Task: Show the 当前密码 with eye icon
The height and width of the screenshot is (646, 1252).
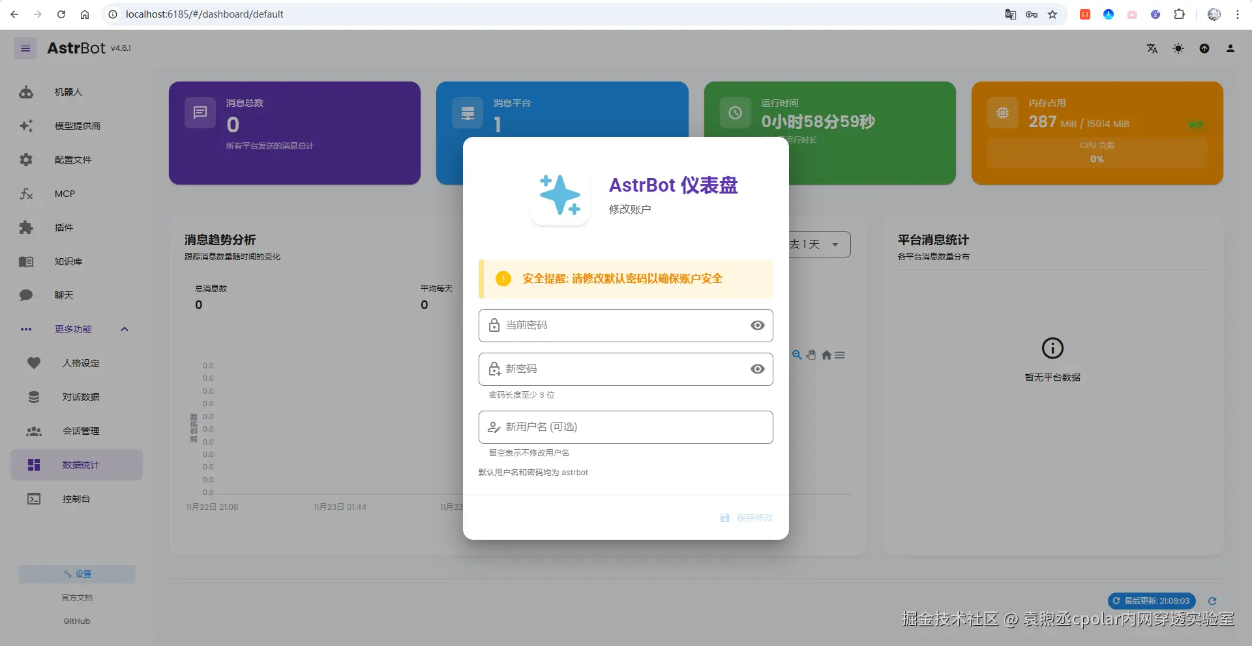Action: click(757, 325)
